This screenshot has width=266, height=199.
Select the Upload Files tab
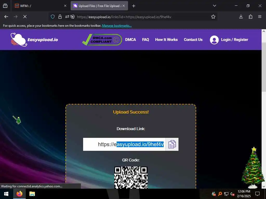(99, 6)
